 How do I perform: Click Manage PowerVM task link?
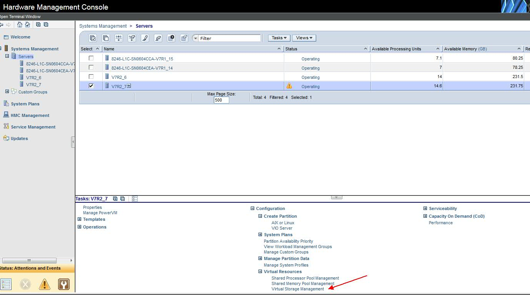click(100, 213)
